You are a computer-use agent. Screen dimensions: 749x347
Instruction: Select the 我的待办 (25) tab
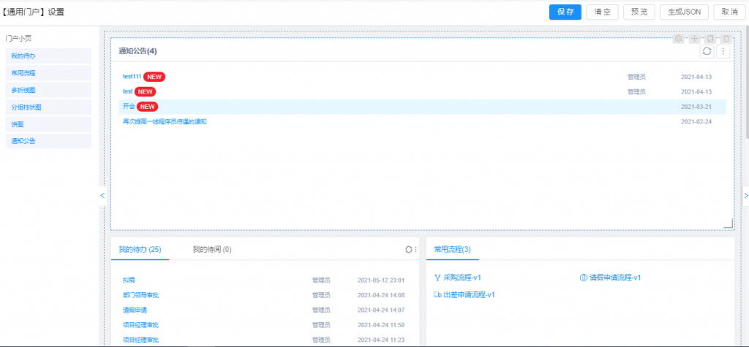pos(140,249)
